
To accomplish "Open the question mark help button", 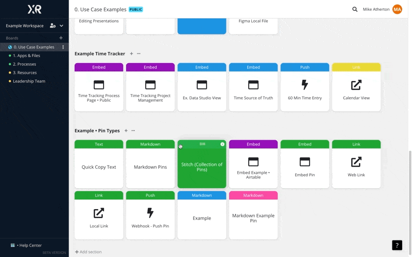I will pyautogui.click(x=397, y=246).
